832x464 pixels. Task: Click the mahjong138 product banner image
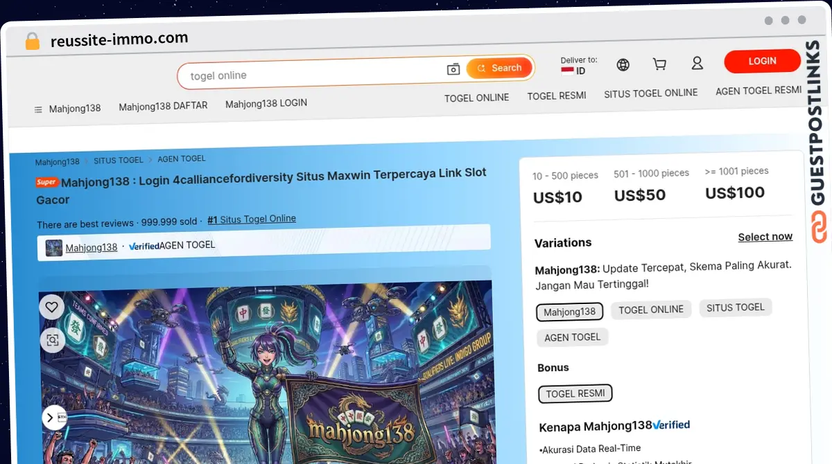(267, 372)
